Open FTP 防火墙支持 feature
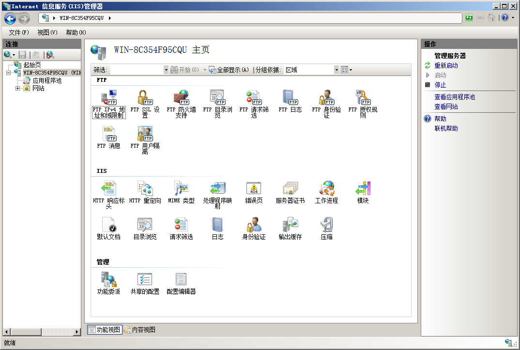520x350 pixels. [181, 104]
